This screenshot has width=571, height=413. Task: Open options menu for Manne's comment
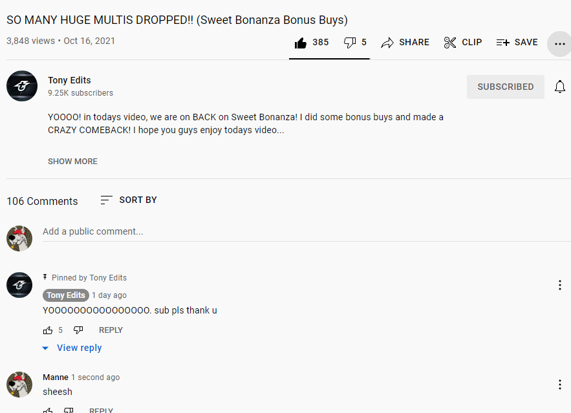pos(560,385)
